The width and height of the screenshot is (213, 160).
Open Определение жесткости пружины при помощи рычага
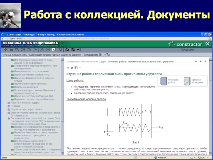(x=35, y=67)
